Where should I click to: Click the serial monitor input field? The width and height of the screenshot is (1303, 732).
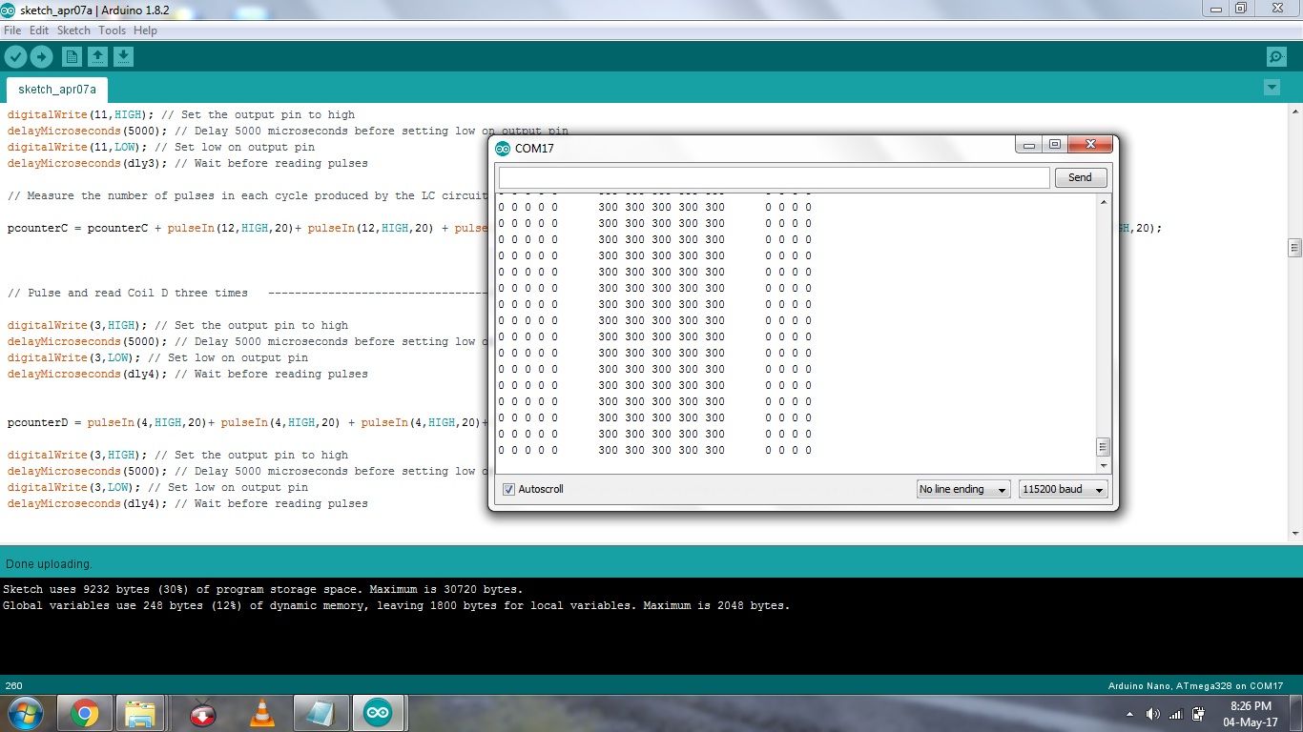tap(774, 177)
